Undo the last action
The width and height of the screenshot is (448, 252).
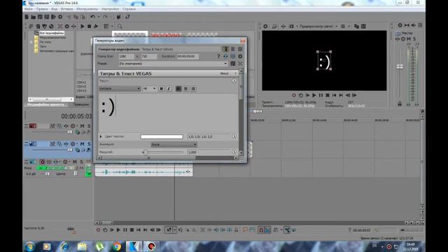(x=92, y=17)
